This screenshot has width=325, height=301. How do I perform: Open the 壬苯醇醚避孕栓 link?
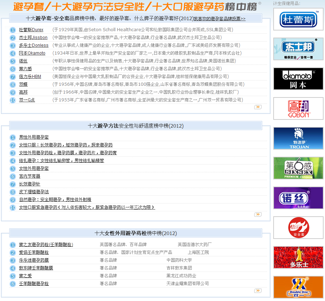point(34,284)
